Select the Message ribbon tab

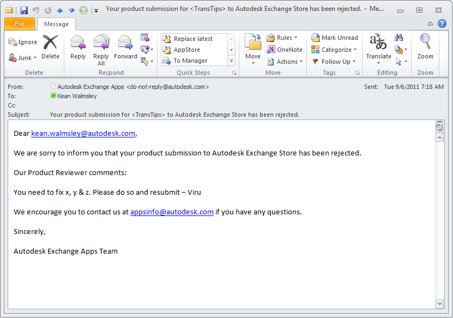56,24
